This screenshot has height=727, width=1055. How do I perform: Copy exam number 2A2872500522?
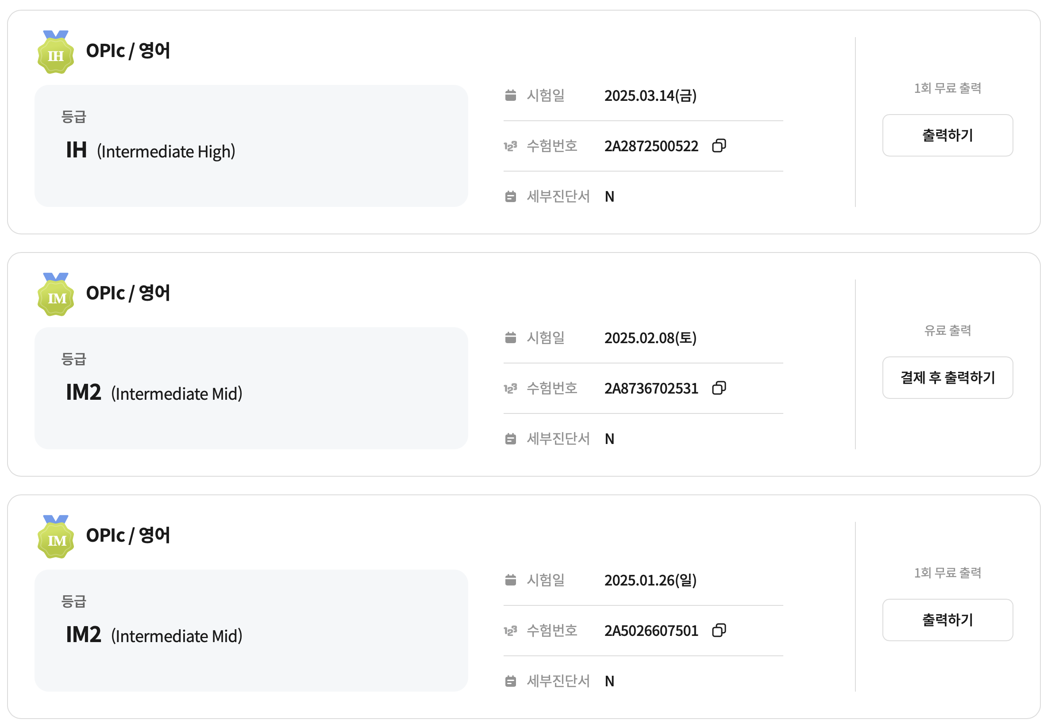pyautogui.click(x=719, y=146)
